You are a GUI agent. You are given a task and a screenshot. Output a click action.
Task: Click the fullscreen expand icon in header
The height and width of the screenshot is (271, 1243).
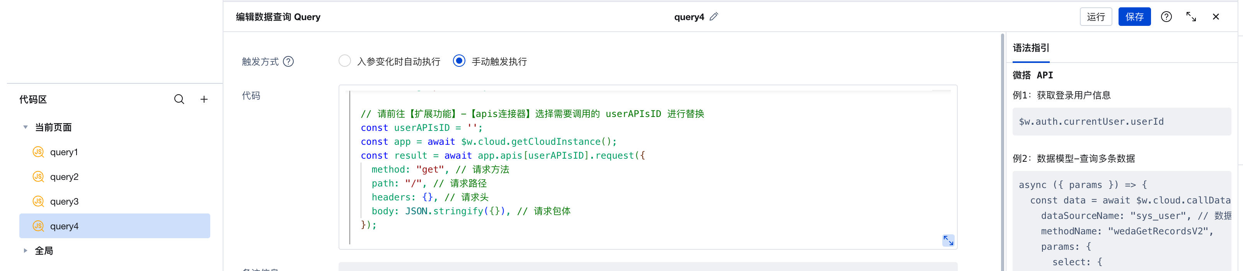(1191, 17)
